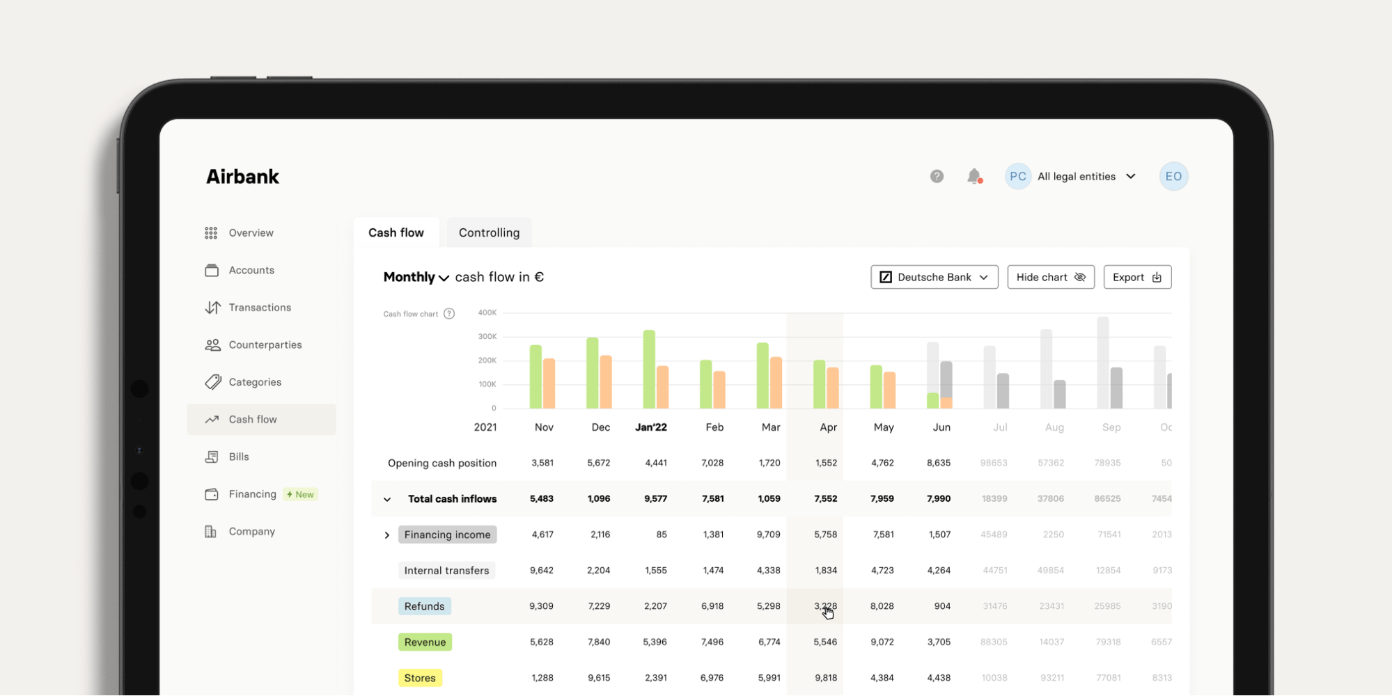Collapse the Total cash inflows row
Screen dimensions: 1392x696
(387, 499)
